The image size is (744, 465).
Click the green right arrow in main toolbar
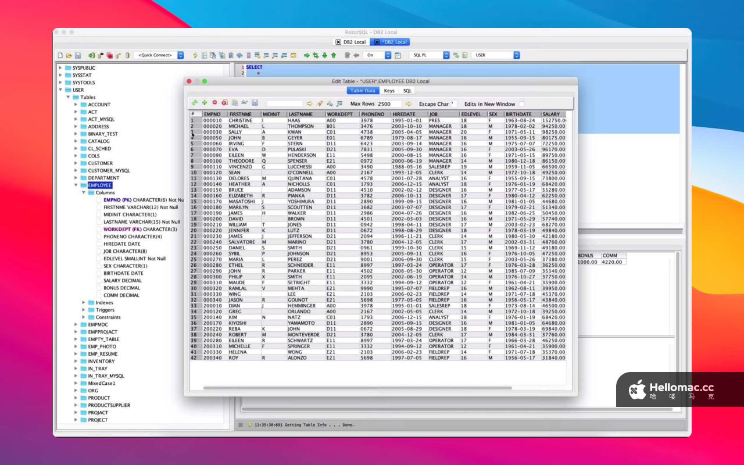(x=307, y=55)
